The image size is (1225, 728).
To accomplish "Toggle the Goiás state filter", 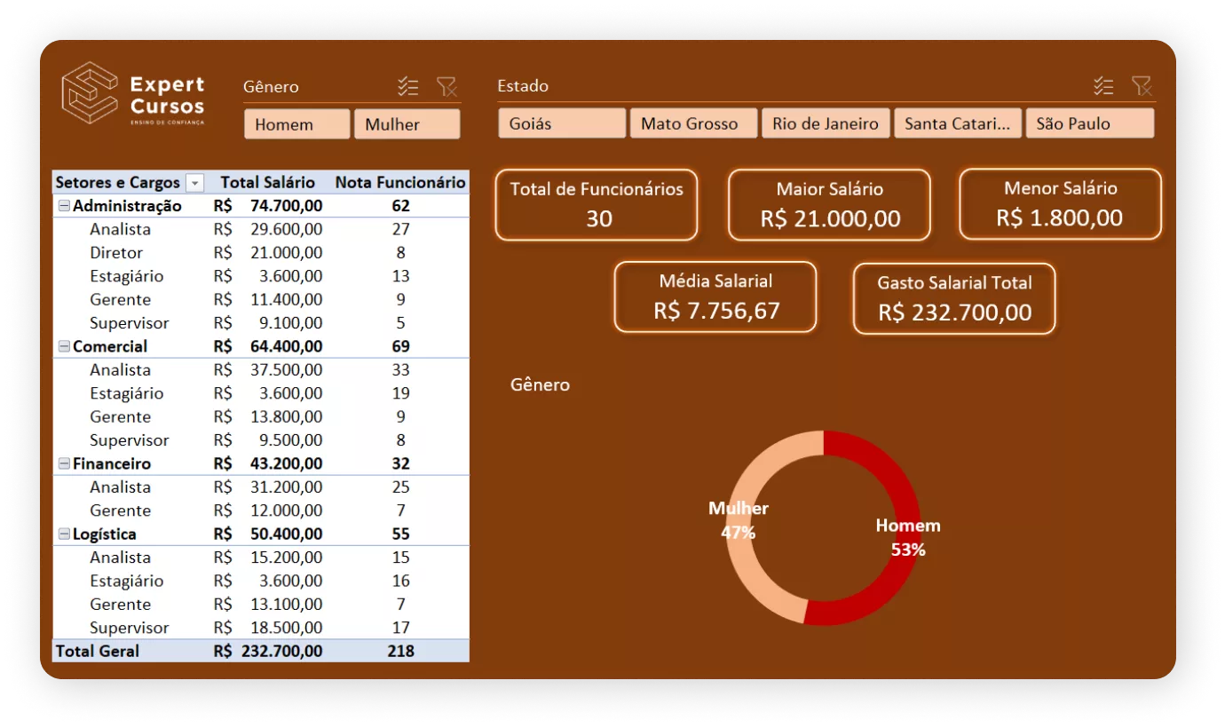I will (562, 123).
